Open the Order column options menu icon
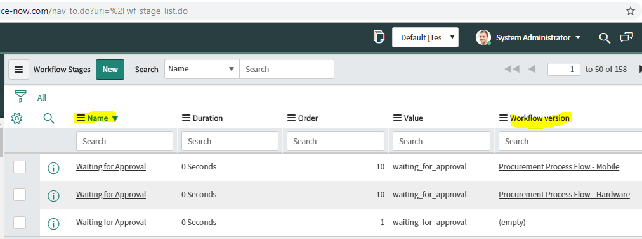This screenshot has height=239, width=642. click(292, 118)
